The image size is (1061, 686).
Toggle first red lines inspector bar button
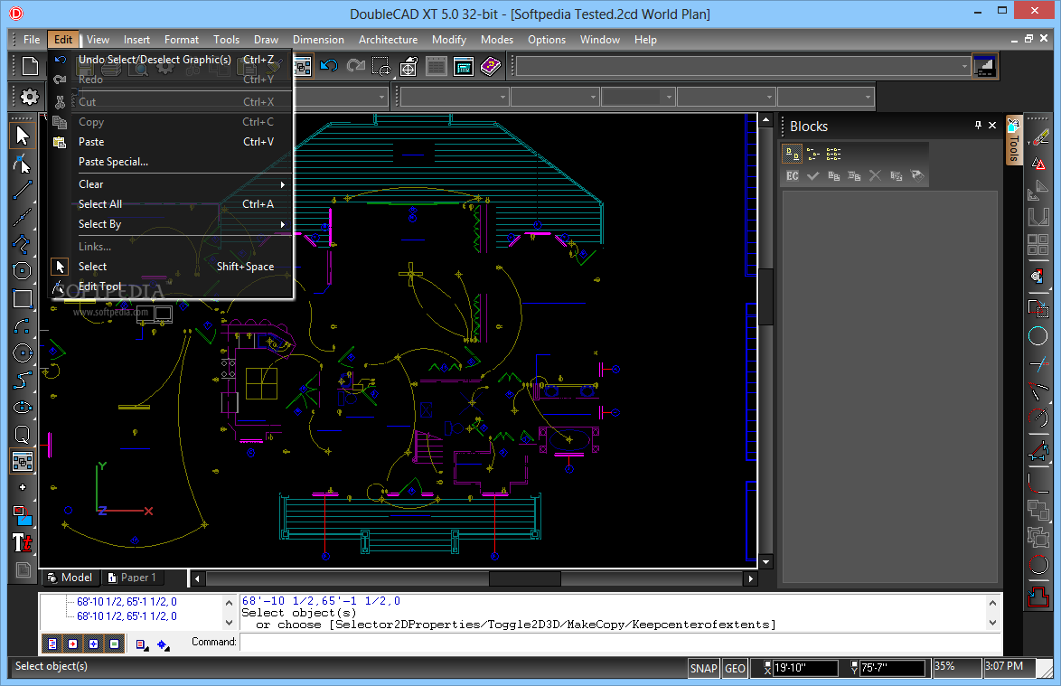click(x=52, y=644)
